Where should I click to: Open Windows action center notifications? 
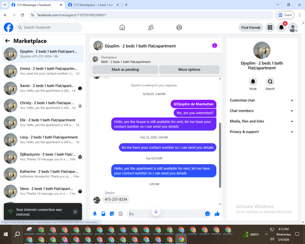click(x=297, y=234)
